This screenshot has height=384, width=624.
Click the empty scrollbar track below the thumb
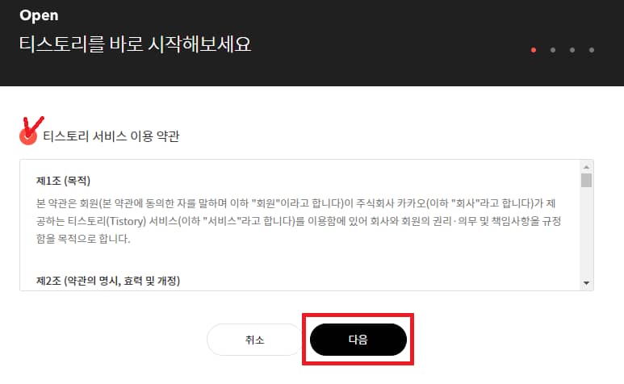pos(586,232)
